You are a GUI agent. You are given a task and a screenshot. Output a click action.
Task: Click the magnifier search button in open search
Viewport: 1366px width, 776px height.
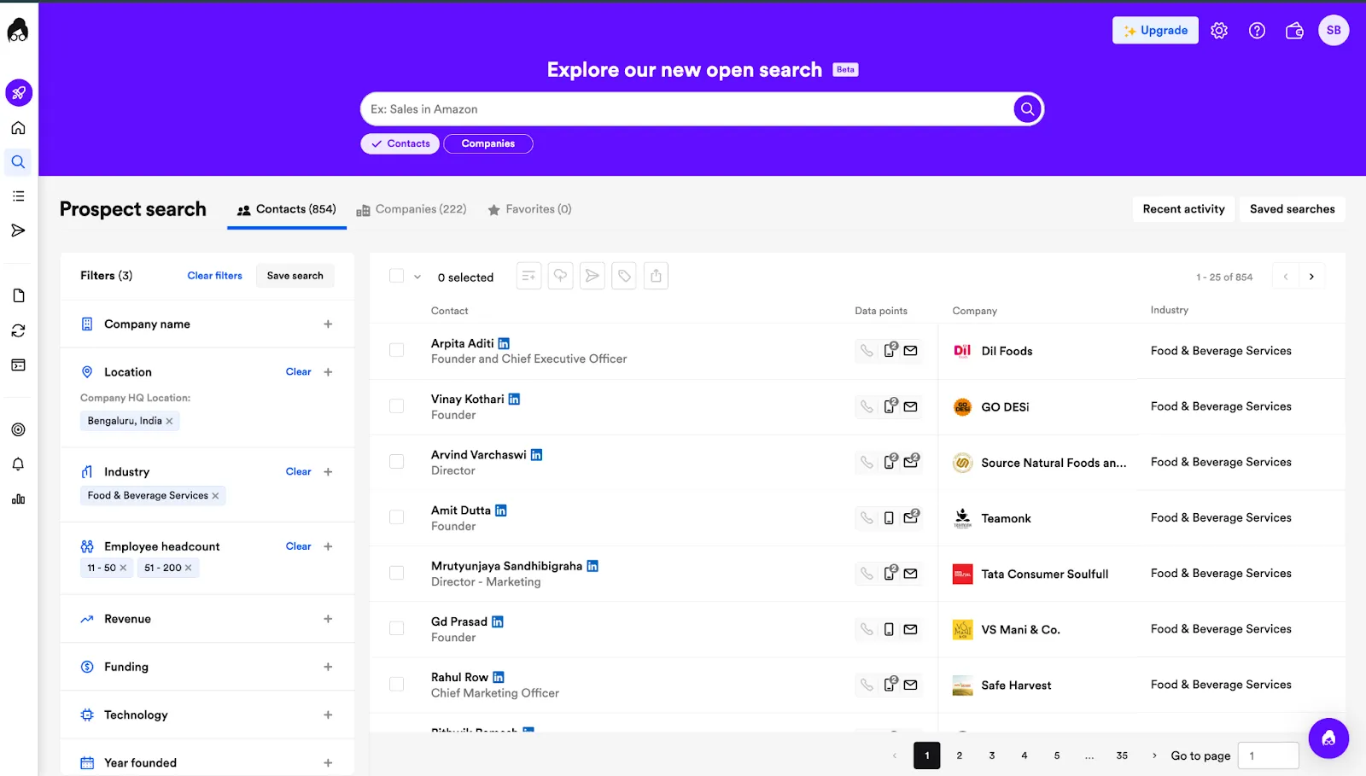1027,109
